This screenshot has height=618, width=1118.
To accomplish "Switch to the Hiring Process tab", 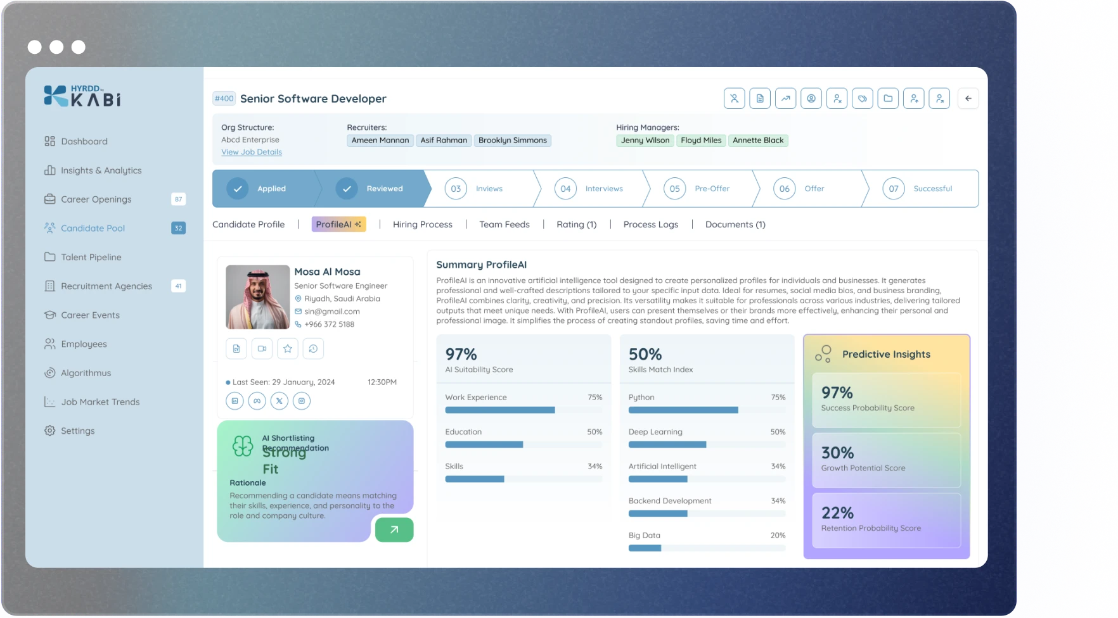I will [422, 225].
